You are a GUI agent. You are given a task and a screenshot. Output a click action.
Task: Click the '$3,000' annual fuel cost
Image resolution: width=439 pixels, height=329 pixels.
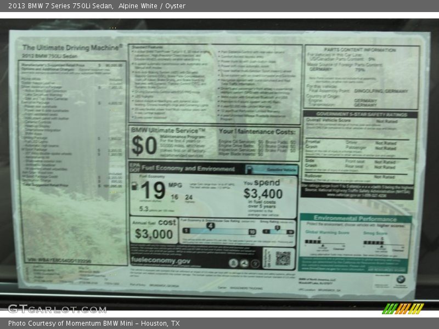tap(154, 234)
